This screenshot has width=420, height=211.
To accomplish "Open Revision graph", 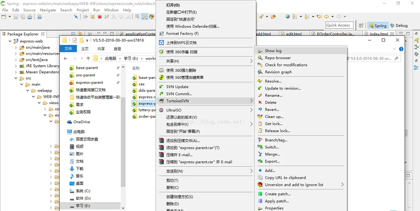I will pyautogui.click(x=300, y=72).
